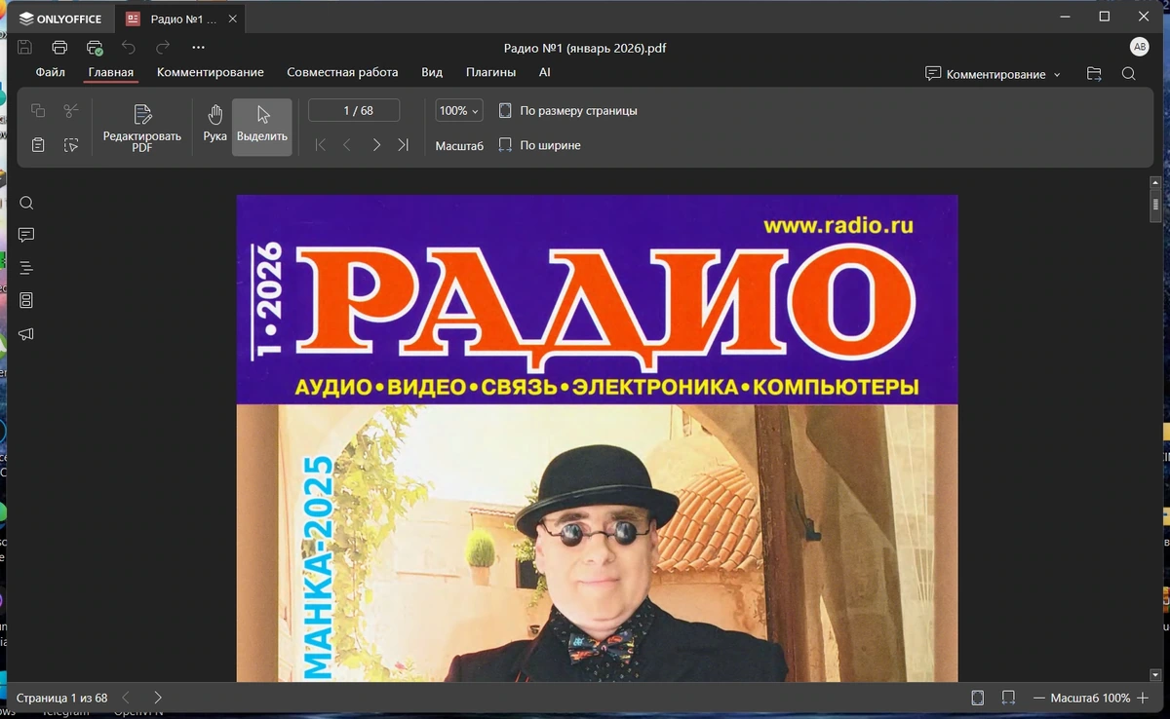Switch to the Плагины tab
The height and width of the screenshot is (719, 1170).
coord(490,72)
